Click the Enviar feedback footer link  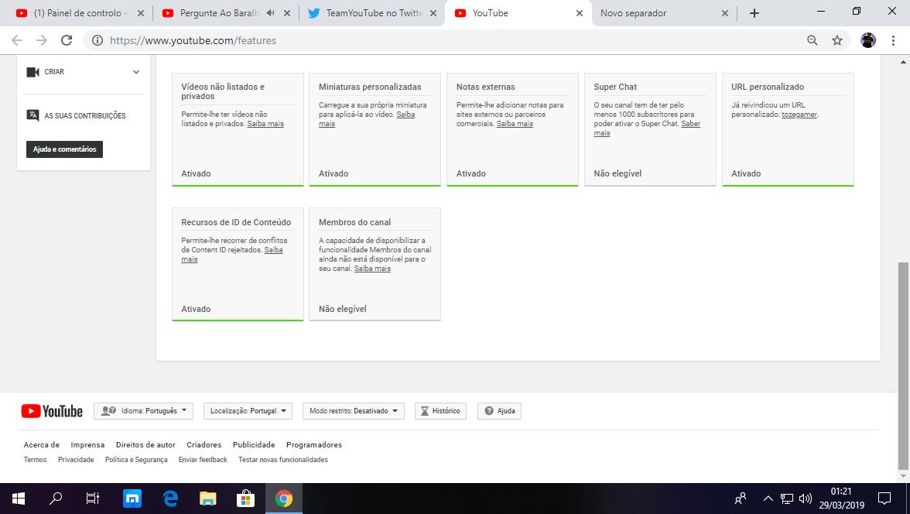[203, 459]
